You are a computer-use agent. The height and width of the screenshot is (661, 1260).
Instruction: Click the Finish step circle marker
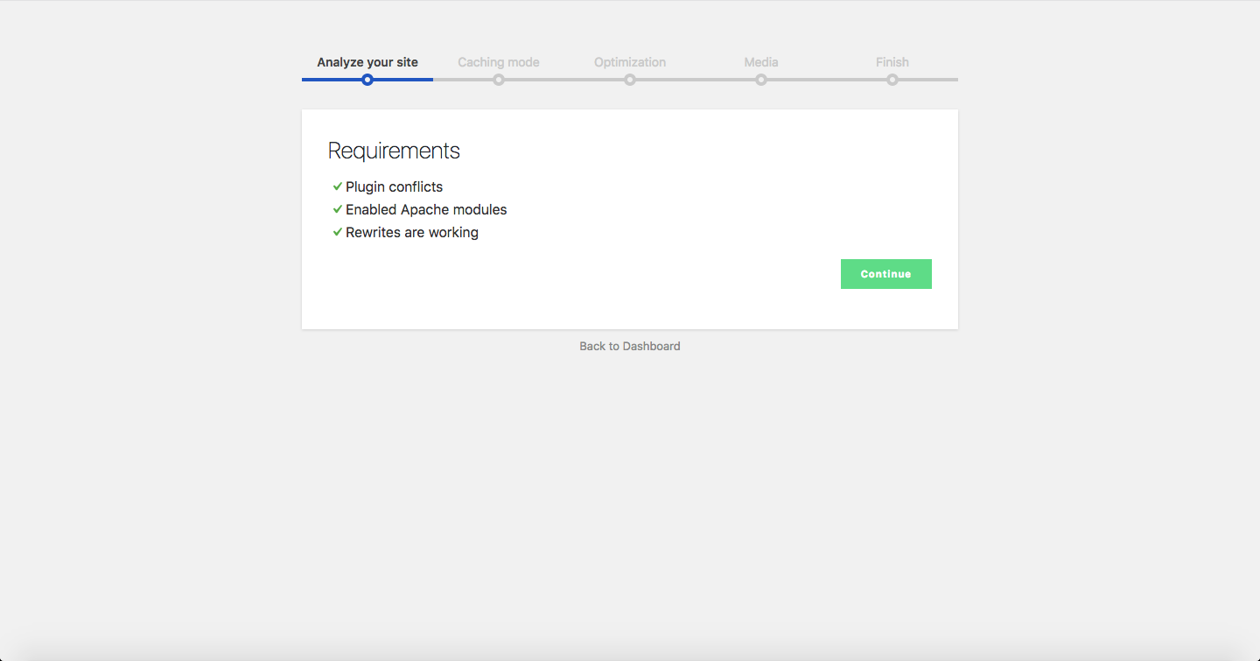[892, 80]
